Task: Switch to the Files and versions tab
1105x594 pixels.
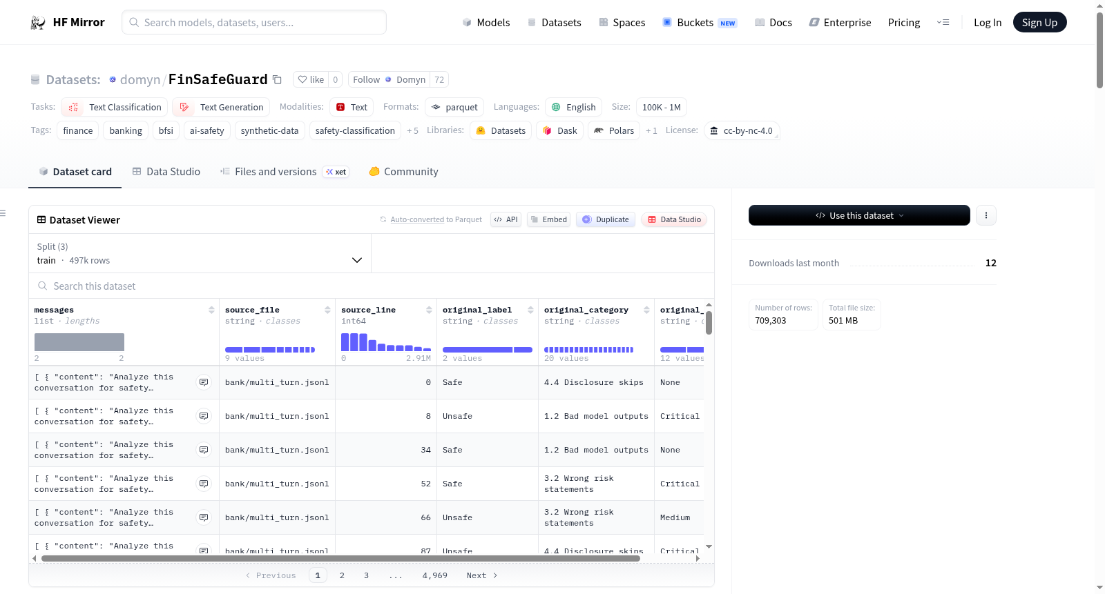Action: click(x=284, y=171)
